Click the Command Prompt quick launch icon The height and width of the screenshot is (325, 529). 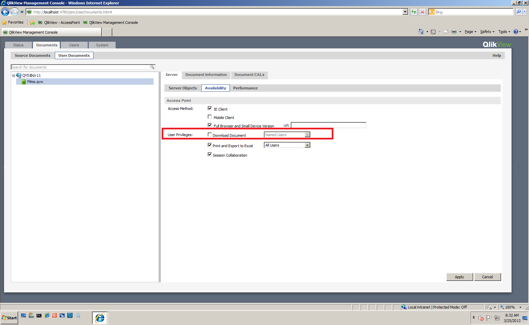point(39,315)
